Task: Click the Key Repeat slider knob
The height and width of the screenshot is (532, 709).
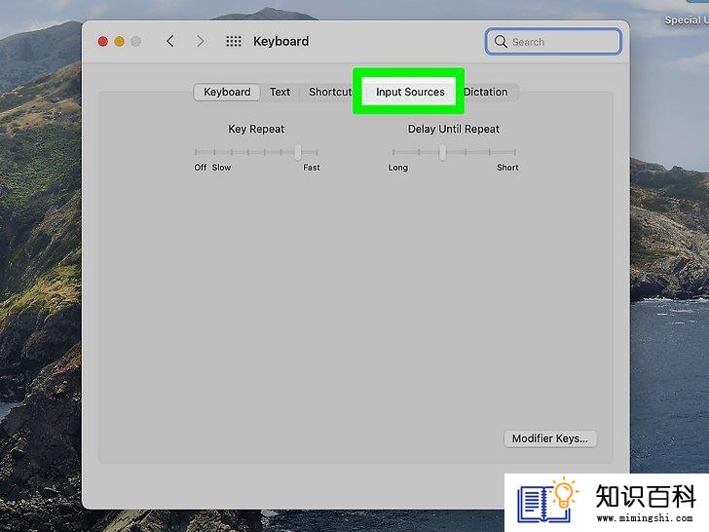Action: (x=298, y=152)
